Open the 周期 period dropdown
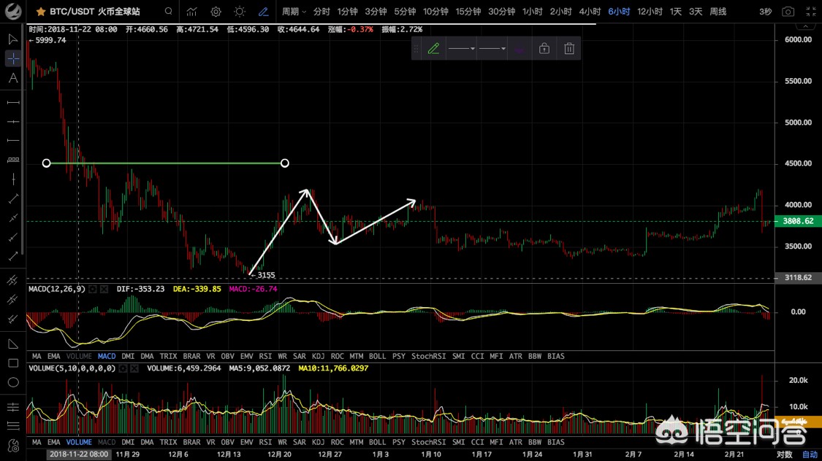The width and height of the screenshot is (822, 461). (x=294, y=12)
